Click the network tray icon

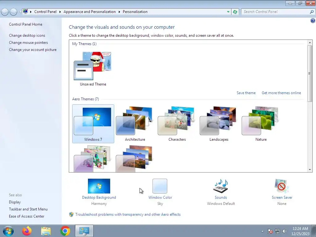coord(277,231)
